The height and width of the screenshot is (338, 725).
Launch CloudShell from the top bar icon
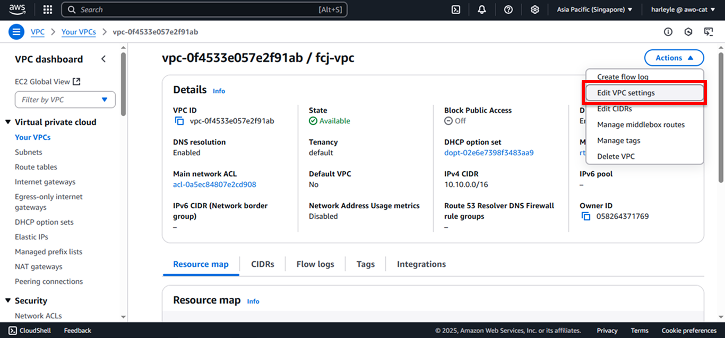click(455, 10)
